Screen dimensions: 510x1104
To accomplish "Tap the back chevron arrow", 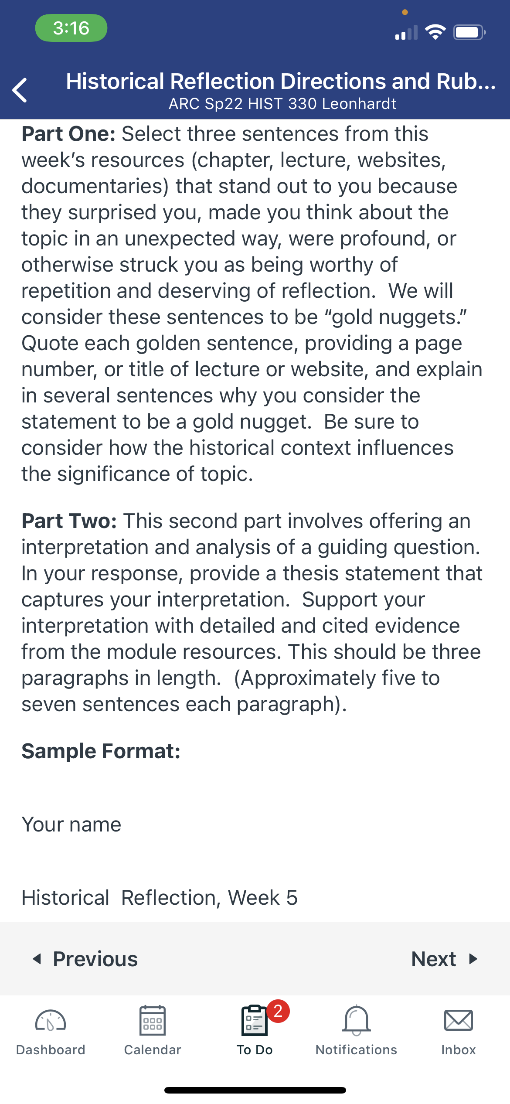I will point(20,90).
